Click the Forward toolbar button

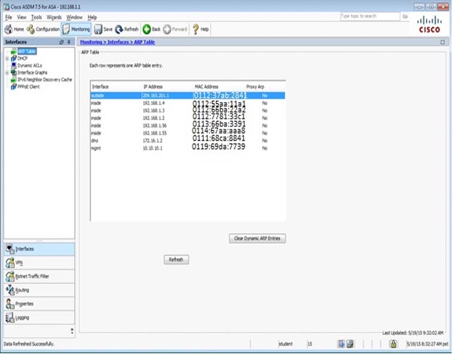click(x=175, y=29)
